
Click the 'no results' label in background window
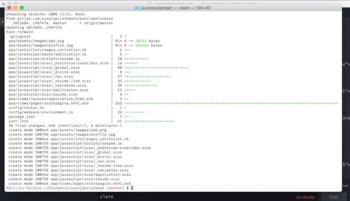305,197
